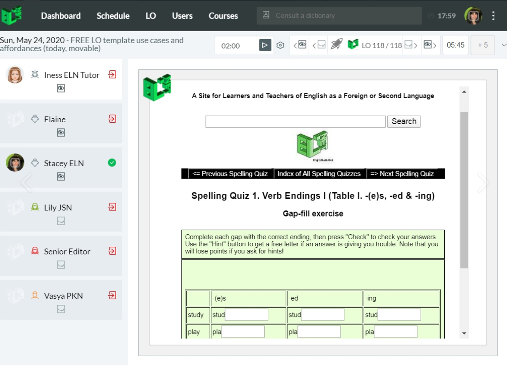Click the rocket launch icon

[x=336, y=44]
